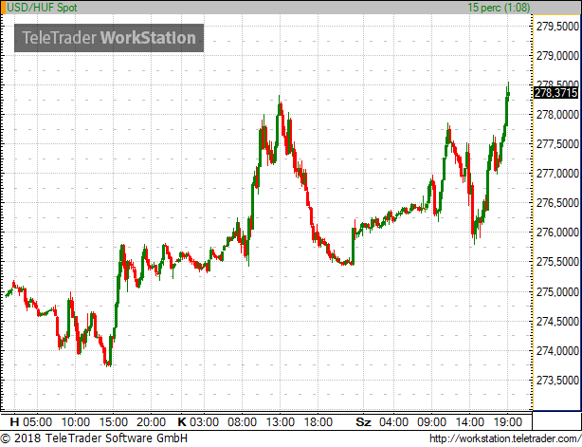
Task: Click the 09:00 time axis label
Action: 431,422
